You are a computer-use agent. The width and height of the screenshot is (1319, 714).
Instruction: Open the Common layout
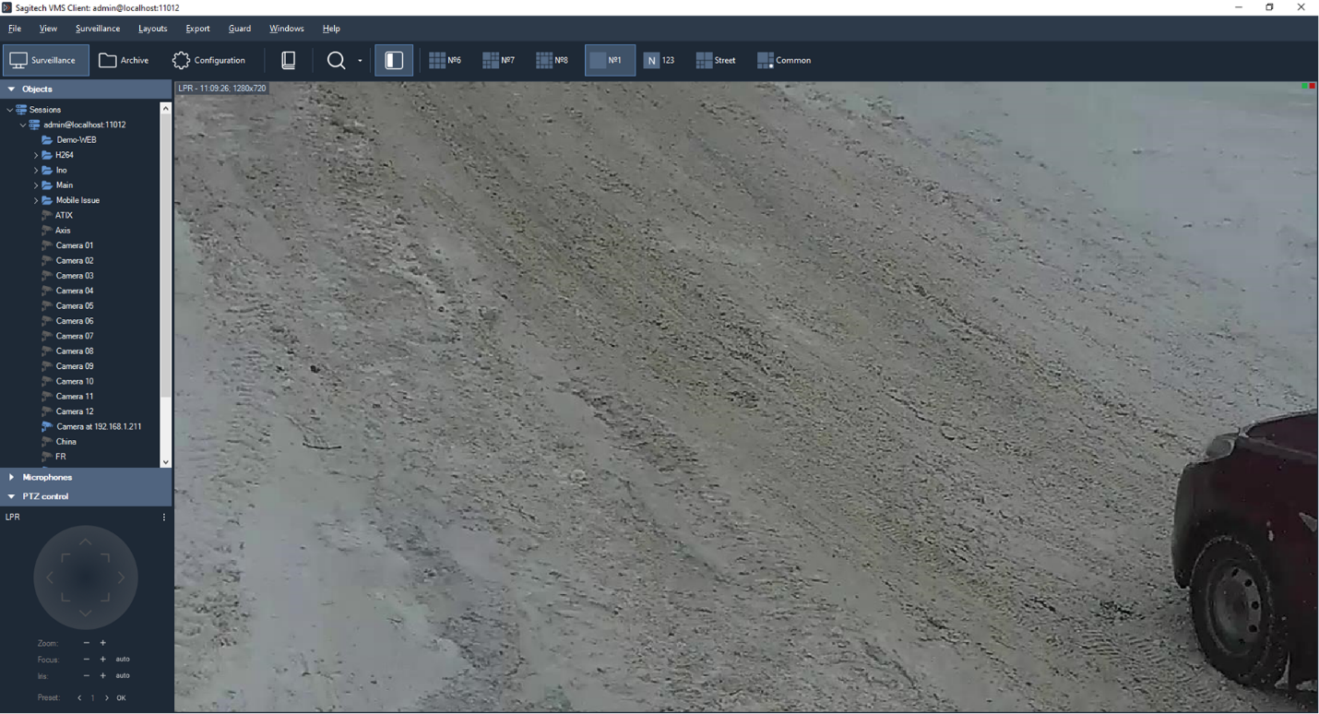(x=784, y=60)
